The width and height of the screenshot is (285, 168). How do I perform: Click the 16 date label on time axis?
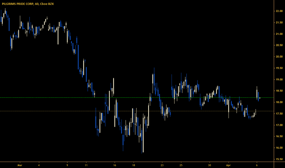point(115,165)
